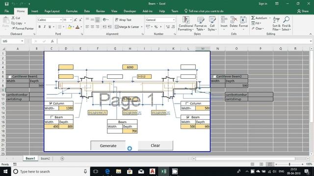
Task: Expand the Name Box dropdown
Action: 22,41
